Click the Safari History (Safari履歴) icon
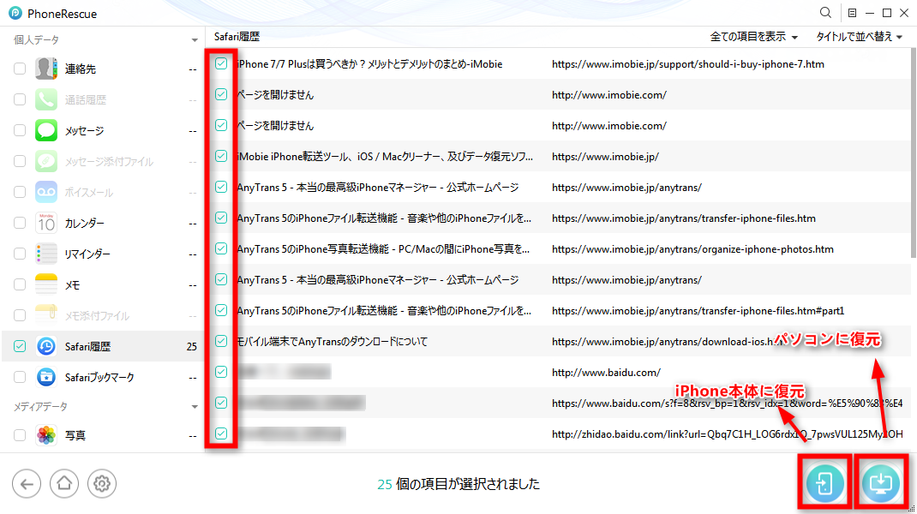Viewport: 917px width, 514px height. click(46, 346)
